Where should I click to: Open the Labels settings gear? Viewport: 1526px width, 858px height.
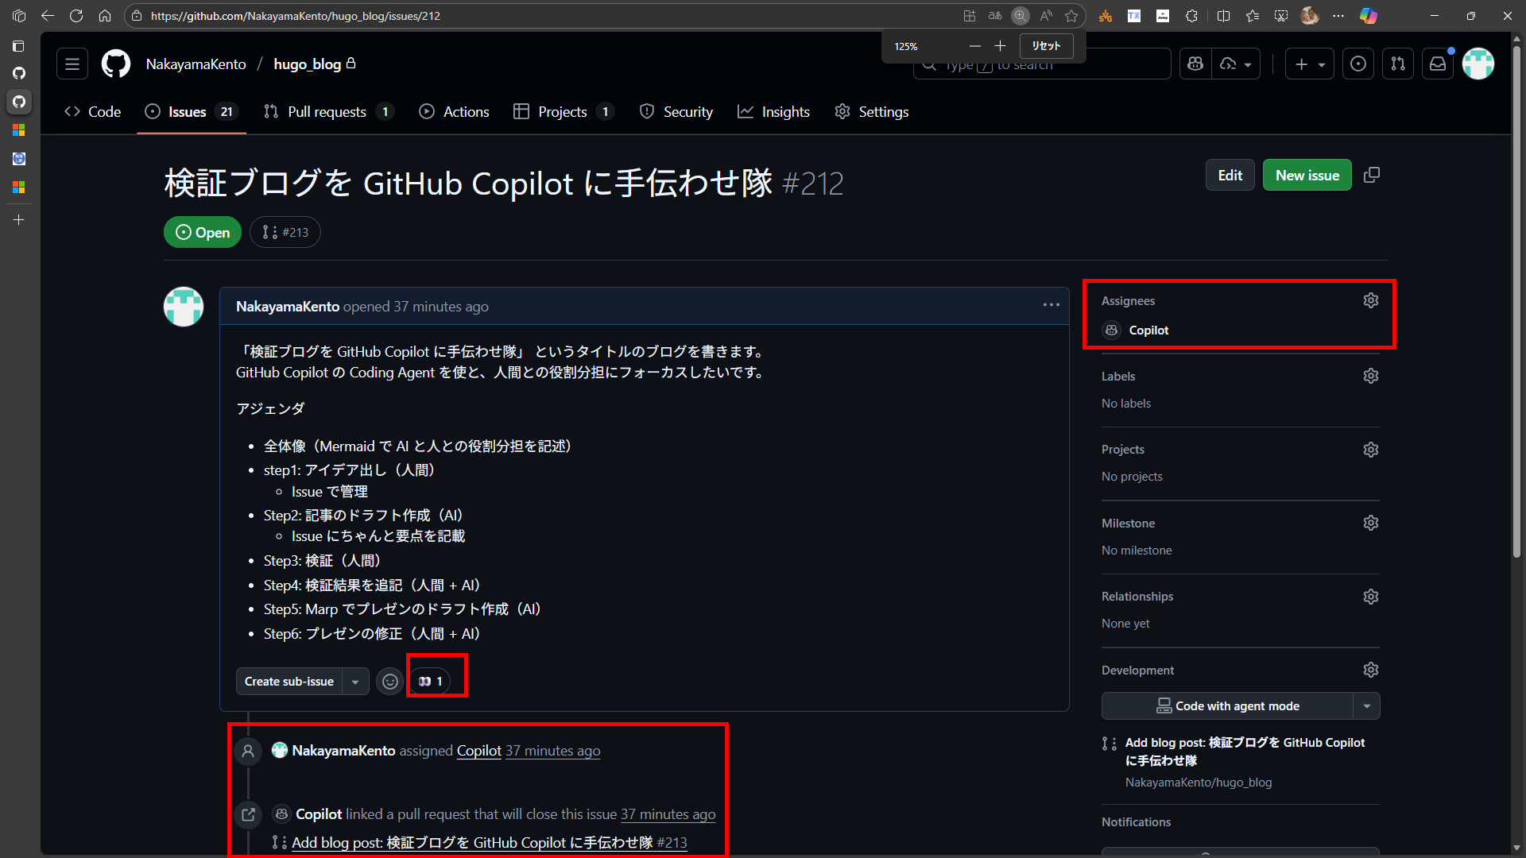1370,376
